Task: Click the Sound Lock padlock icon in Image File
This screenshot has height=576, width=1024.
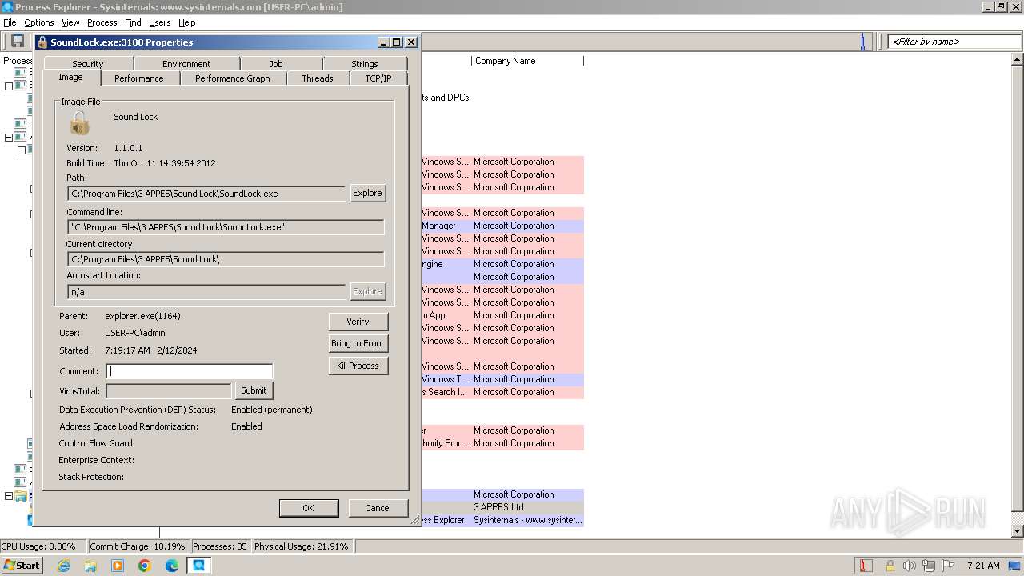Action: (x=79, y=123)
